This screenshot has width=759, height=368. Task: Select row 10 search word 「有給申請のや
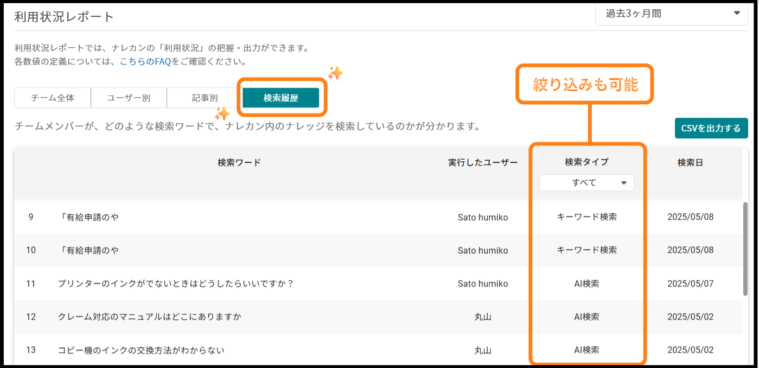tap(88, 250)
